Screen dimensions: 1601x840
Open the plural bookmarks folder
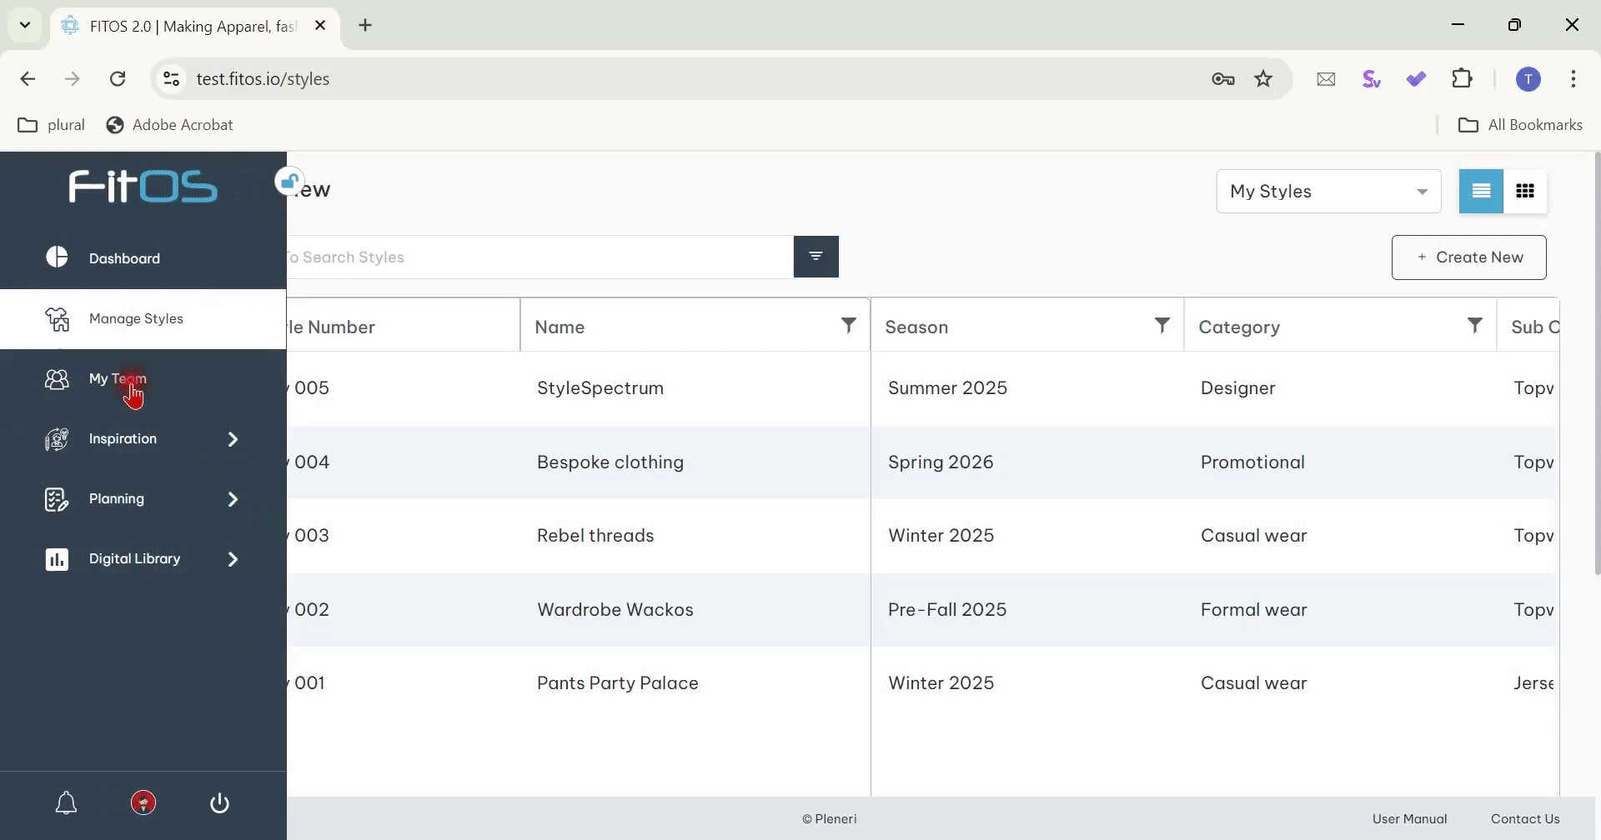tap(52, 125)
